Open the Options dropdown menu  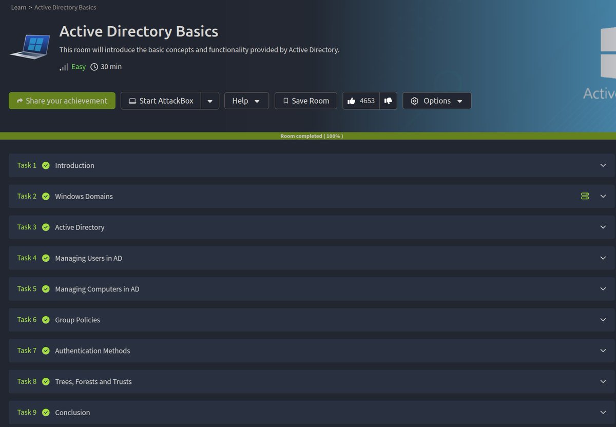tap(437, 101)
